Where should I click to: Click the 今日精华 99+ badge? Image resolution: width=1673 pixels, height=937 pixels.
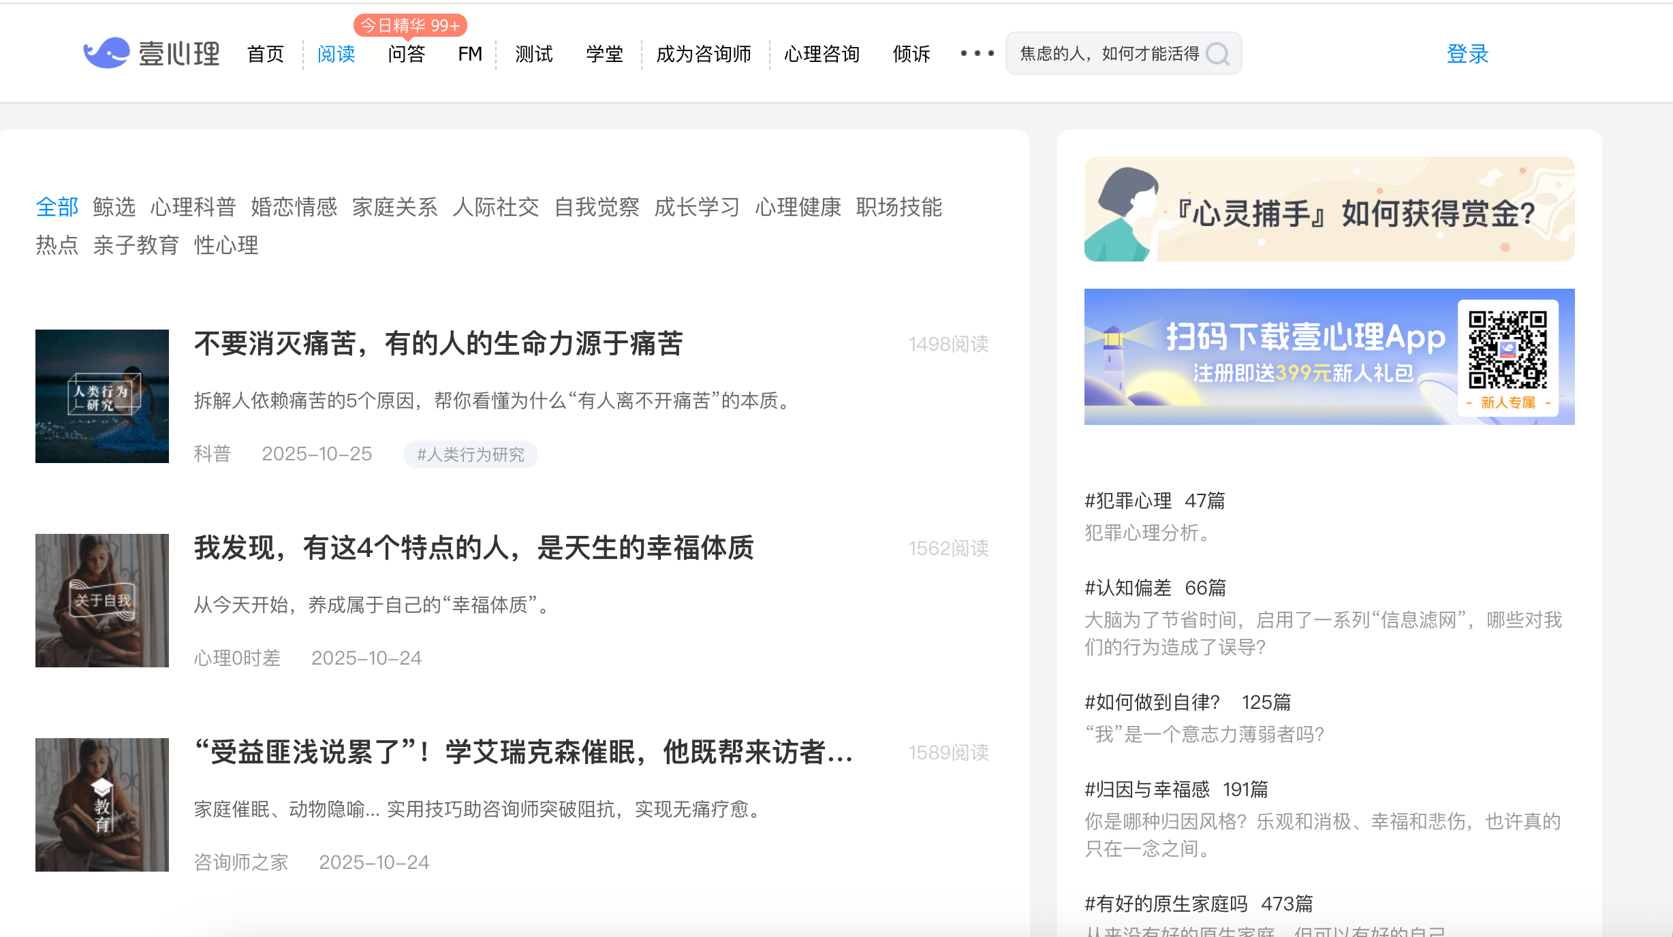tap(410, 26)
